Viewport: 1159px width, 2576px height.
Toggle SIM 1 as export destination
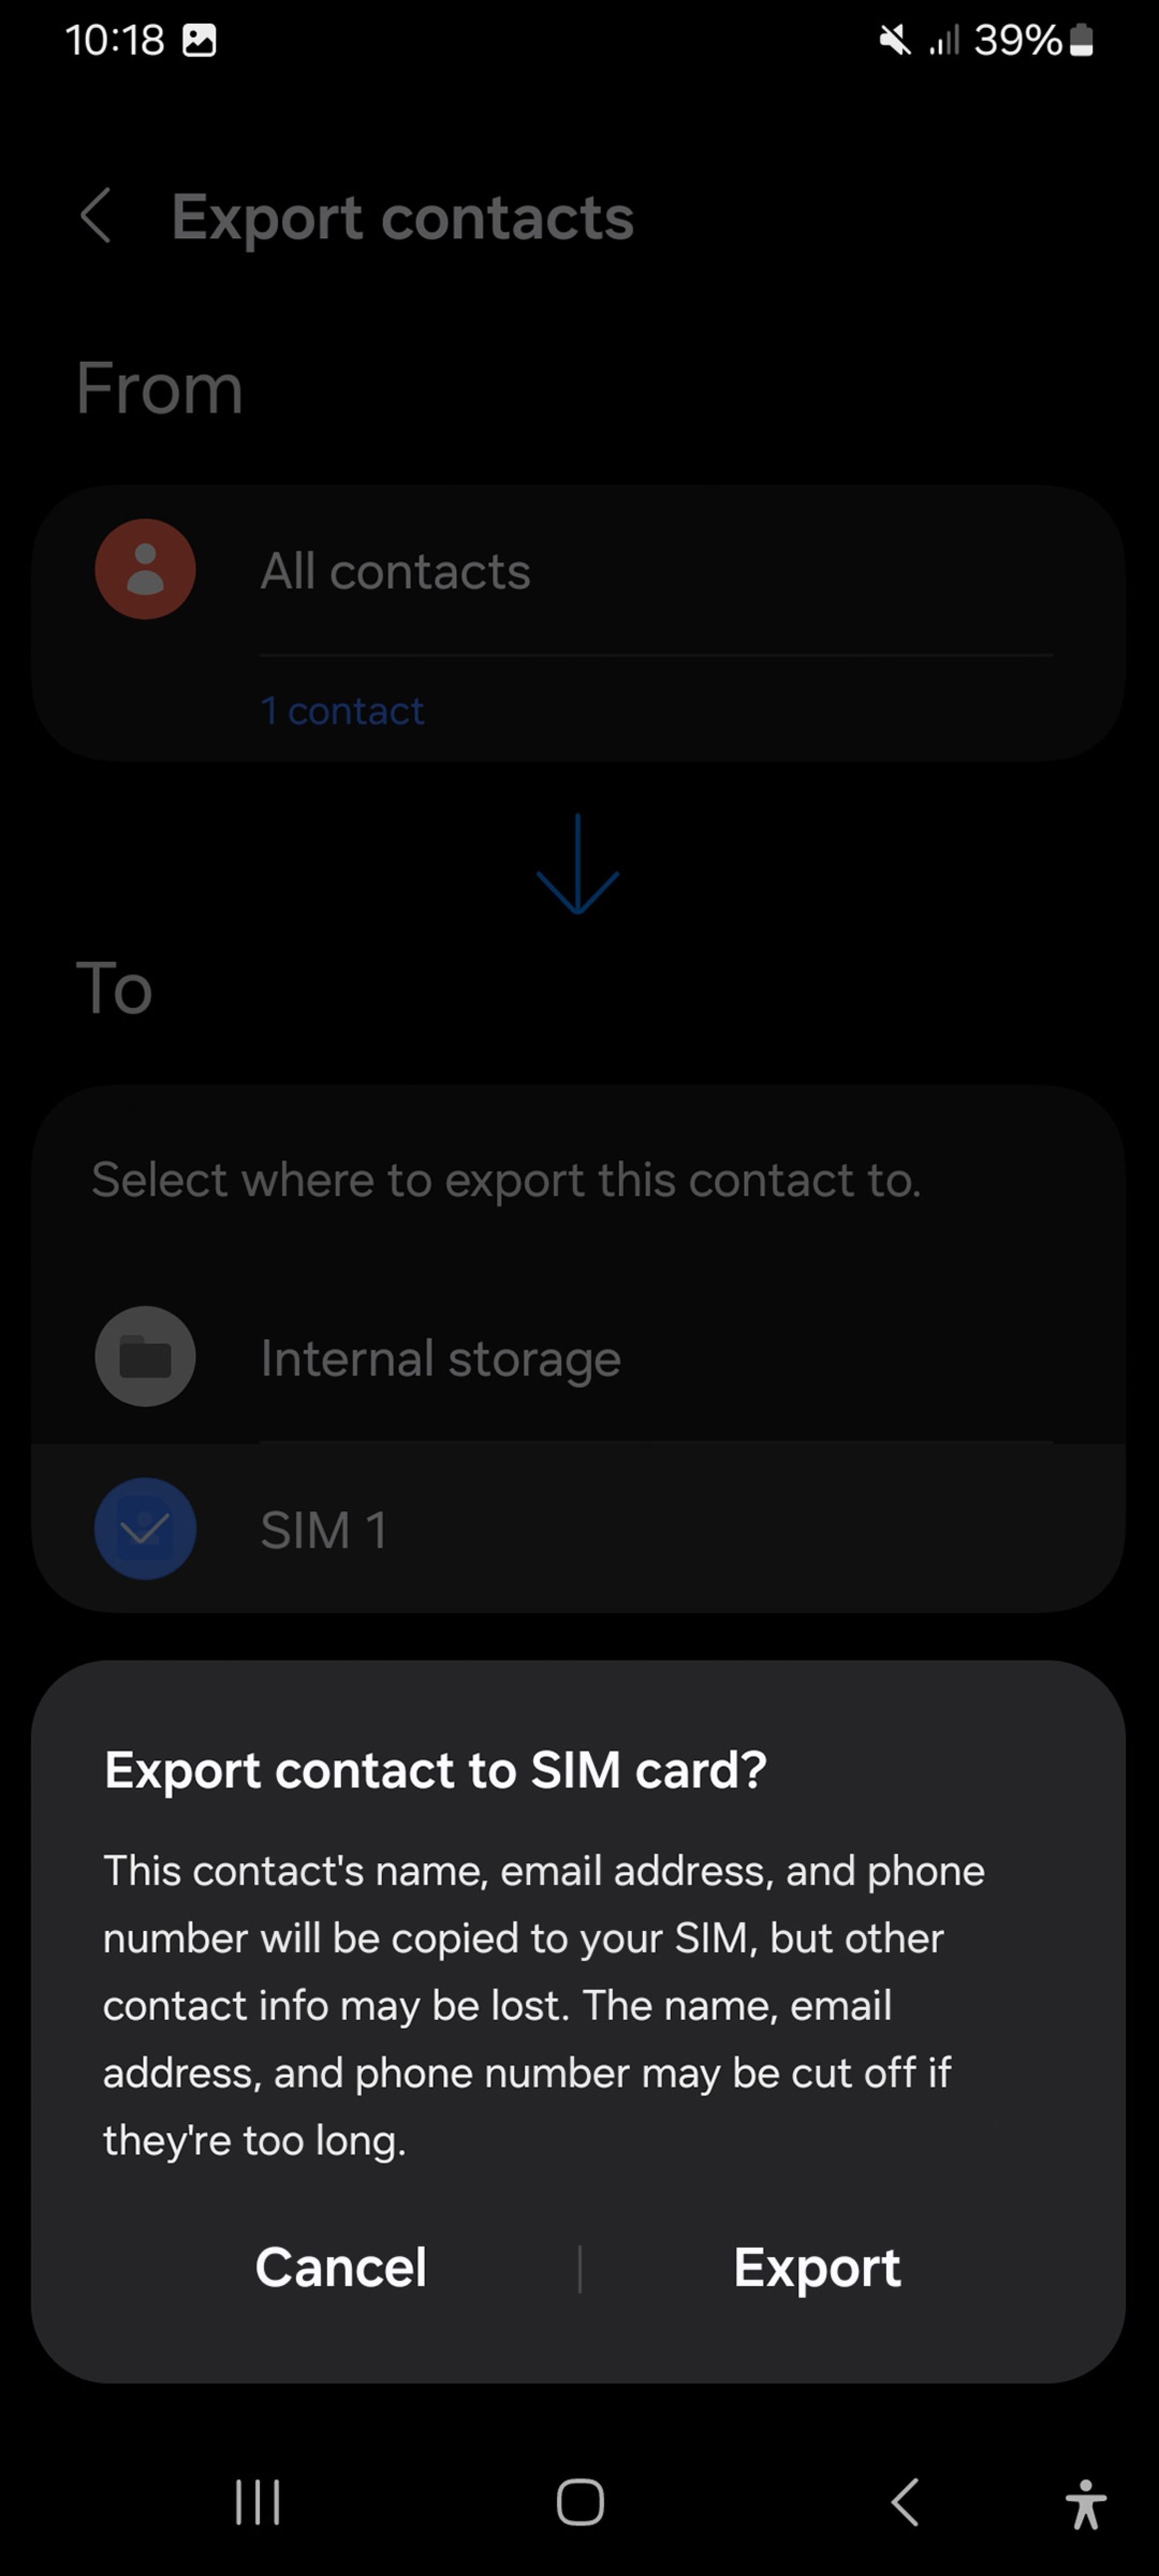click(x=144, y=1528)
